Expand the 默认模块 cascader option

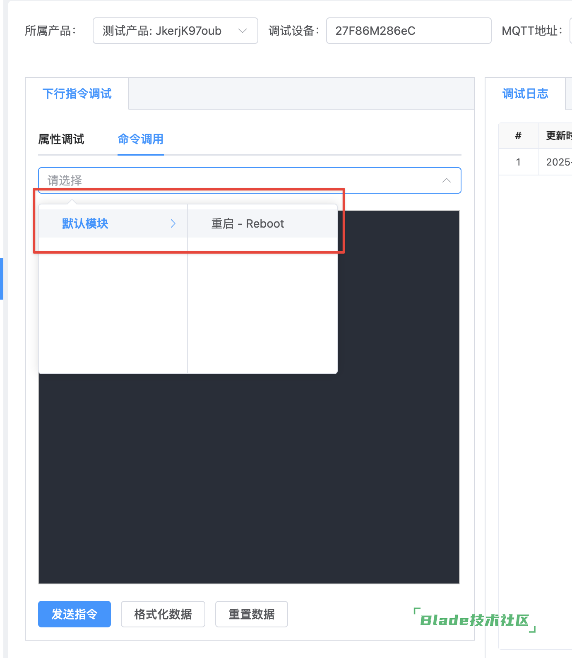tap(113, 223)
